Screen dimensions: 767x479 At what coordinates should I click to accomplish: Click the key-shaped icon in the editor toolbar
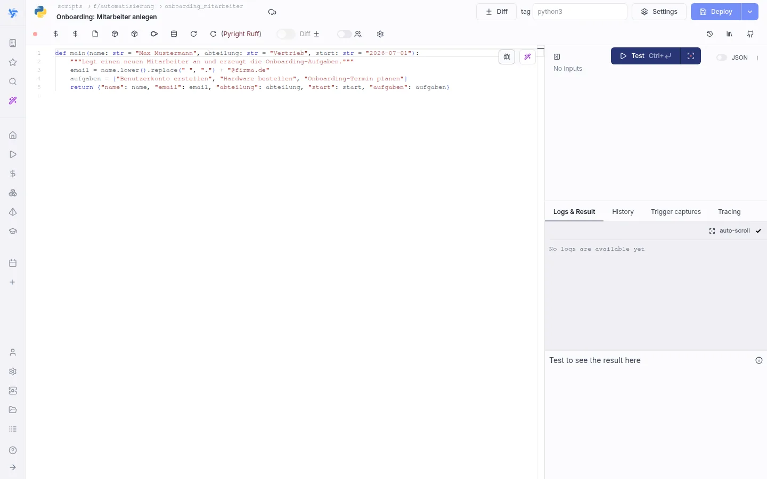[x=154, y=34]
